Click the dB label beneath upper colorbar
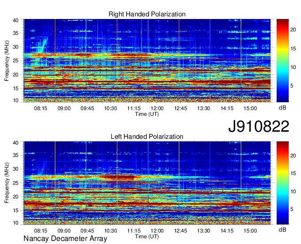 pyautogui.click(x=282, y=108)
